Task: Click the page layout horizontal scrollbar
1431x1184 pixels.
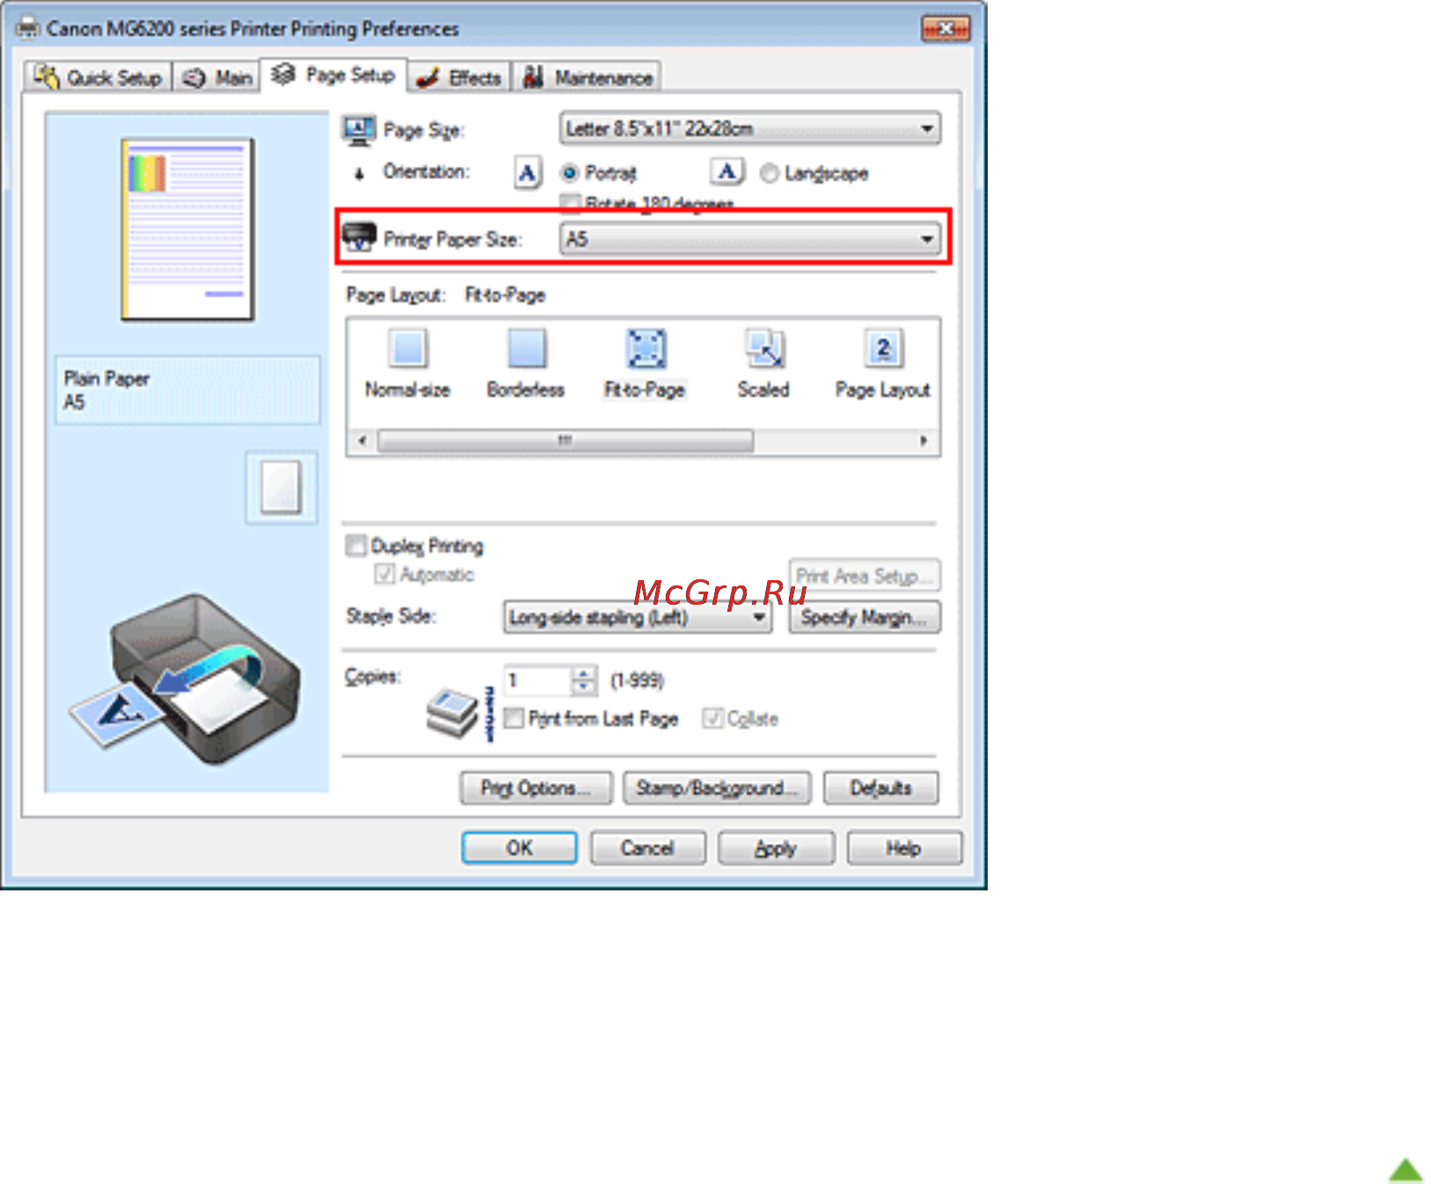Action: 643,440
